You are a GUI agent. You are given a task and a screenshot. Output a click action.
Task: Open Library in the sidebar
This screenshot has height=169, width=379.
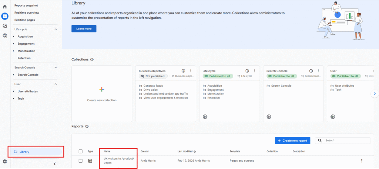pos(36,152)
